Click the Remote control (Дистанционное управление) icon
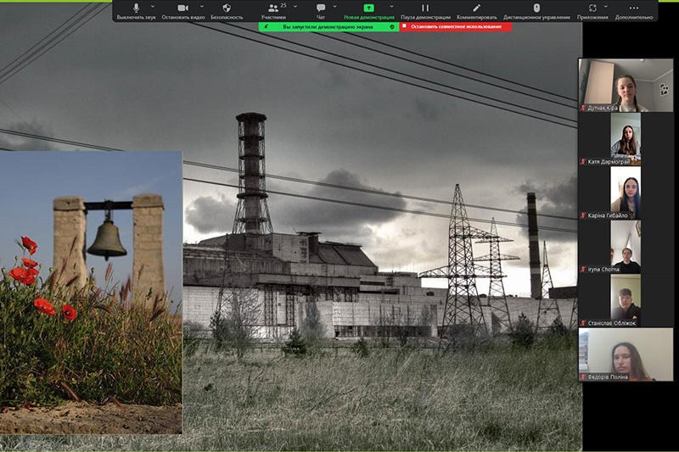679x452 pixels. click(536, 8)
